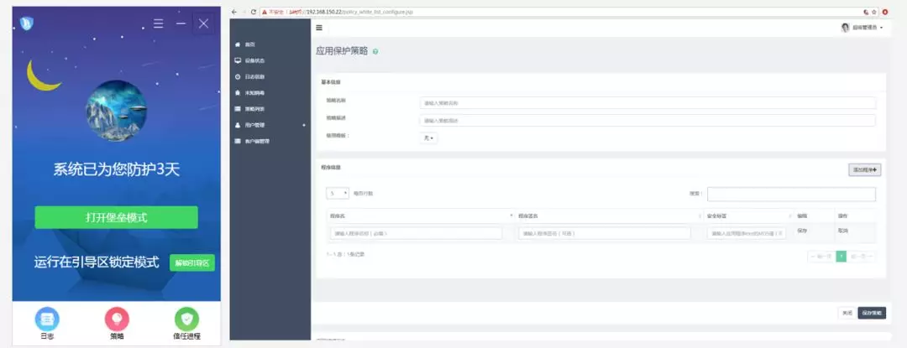This screenshot has height=348, width=907.
Task: Open the 使用模板 dropdown showing 无
Action: (x=428, y=138)
